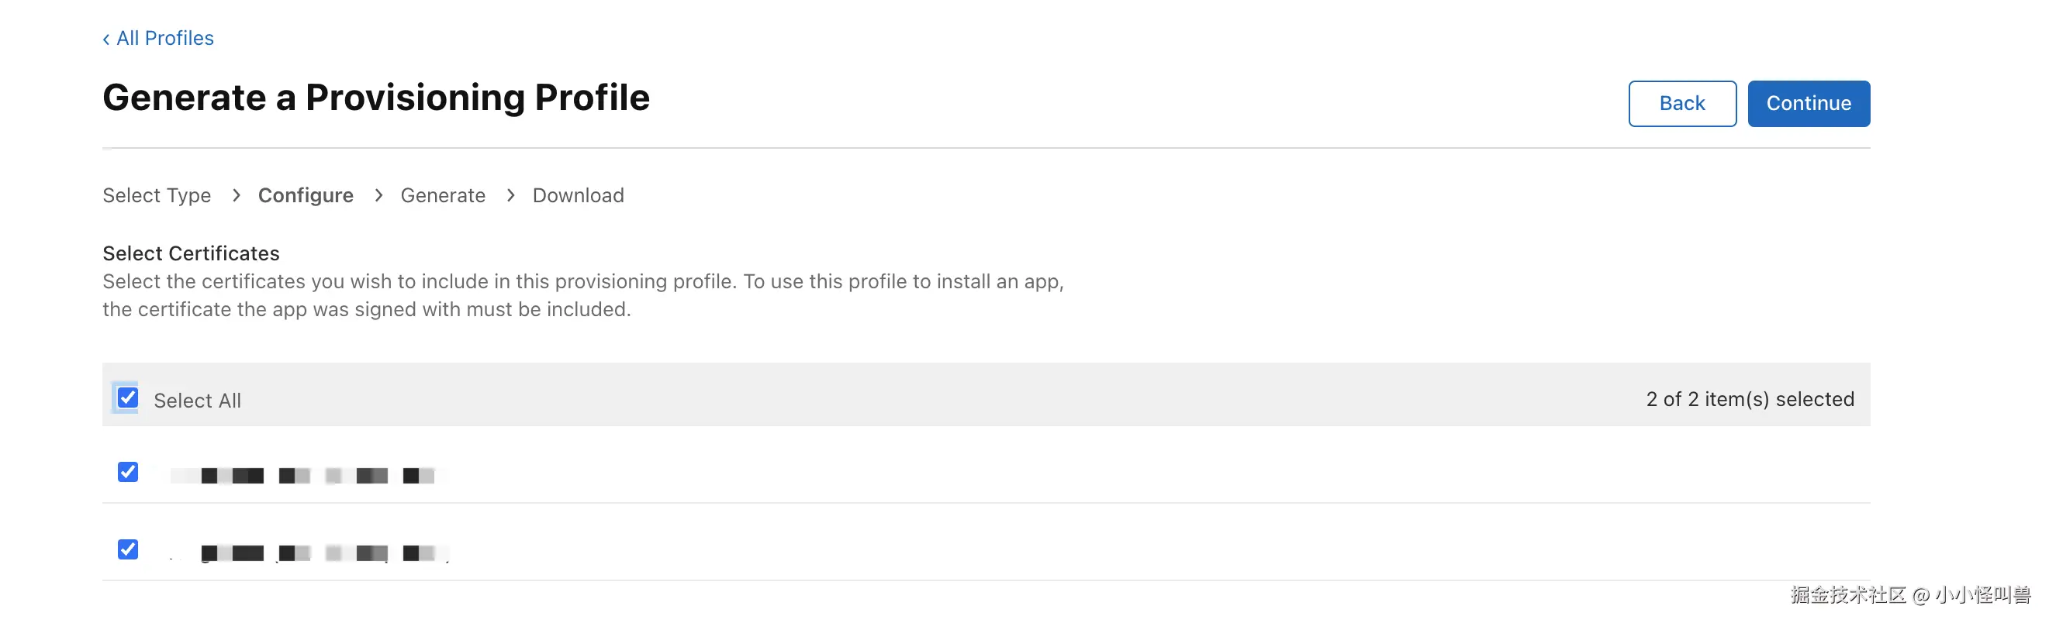The image size is (2049, 623).
Task: Click the Download breadcrumb step
Action: (x=578, y=195)
